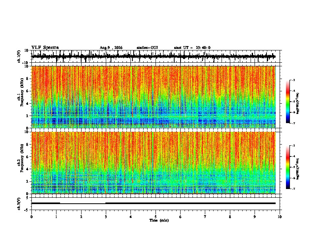
Task: Click the "3" tick label on the time axis
Action: click(x=106, y=217)
